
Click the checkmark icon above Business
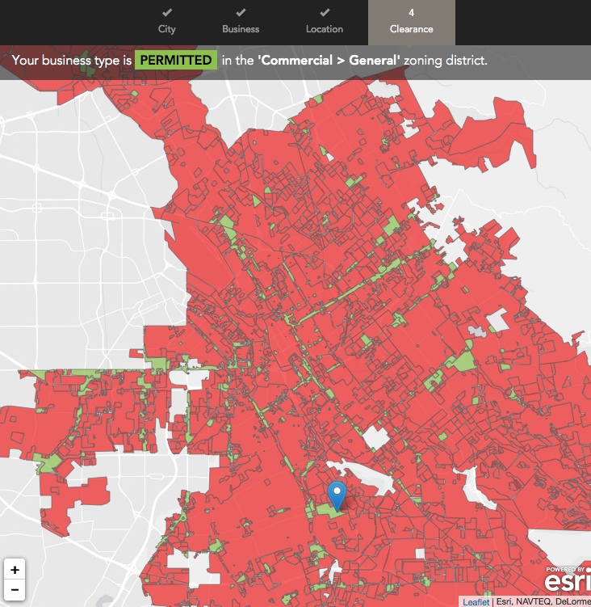[x=241, y=13]
